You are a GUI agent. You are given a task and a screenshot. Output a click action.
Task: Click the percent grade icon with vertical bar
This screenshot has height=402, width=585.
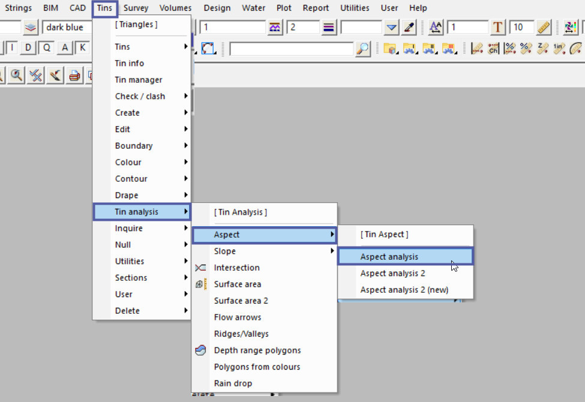click(x=509, y=49)
